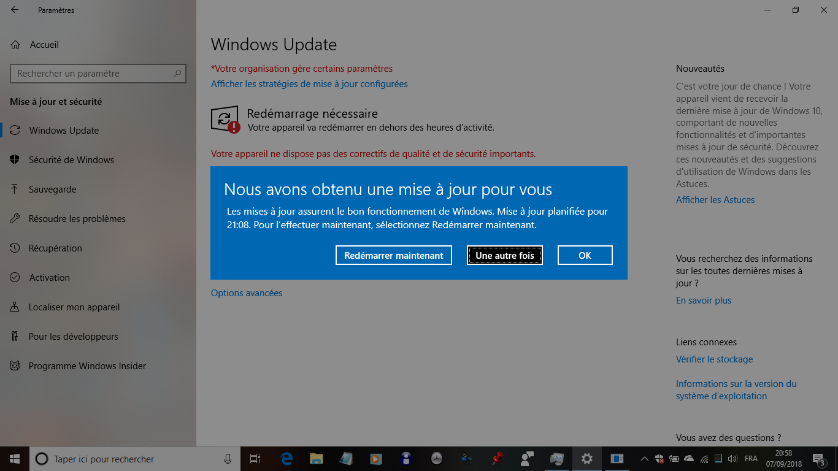This screenshot has height=471, width=838.
Task: Click the Settings gear on the taskbar
Action: point(587,459)
